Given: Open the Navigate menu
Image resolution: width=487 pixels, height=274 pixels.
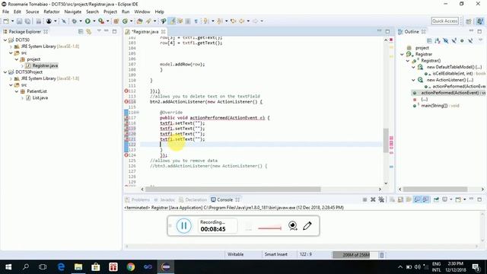Looking at the screenshot, I should (x=73, y=12).
